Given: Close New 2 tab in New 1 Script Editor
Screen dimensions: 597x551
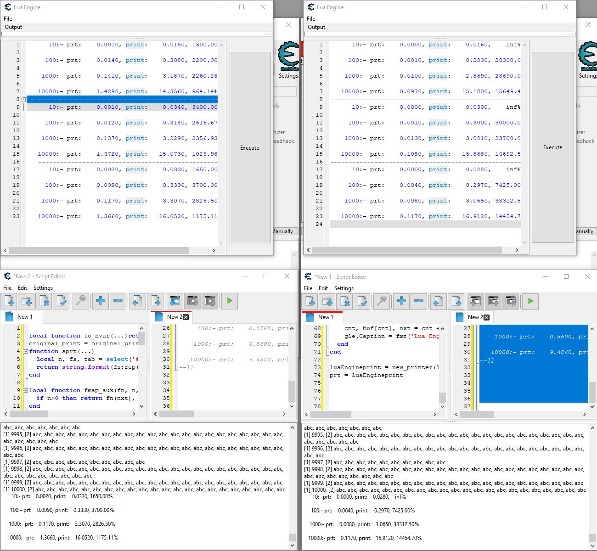Looking at the screenshot, I should pos(487,318).
